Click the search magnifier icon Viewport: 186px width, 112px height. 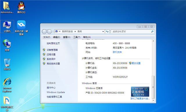pyautogui.click(x=152, y=32)
